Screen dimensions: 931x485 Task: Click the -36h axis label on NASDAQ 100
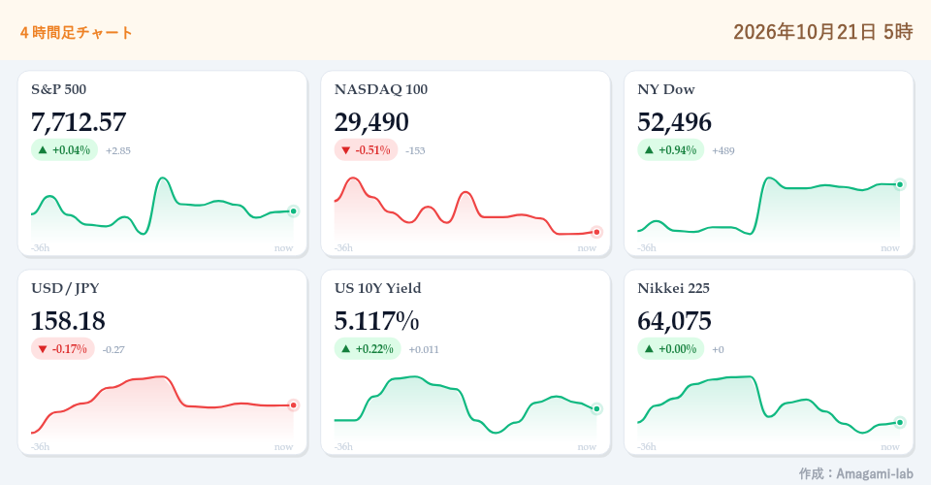[343, 248]
